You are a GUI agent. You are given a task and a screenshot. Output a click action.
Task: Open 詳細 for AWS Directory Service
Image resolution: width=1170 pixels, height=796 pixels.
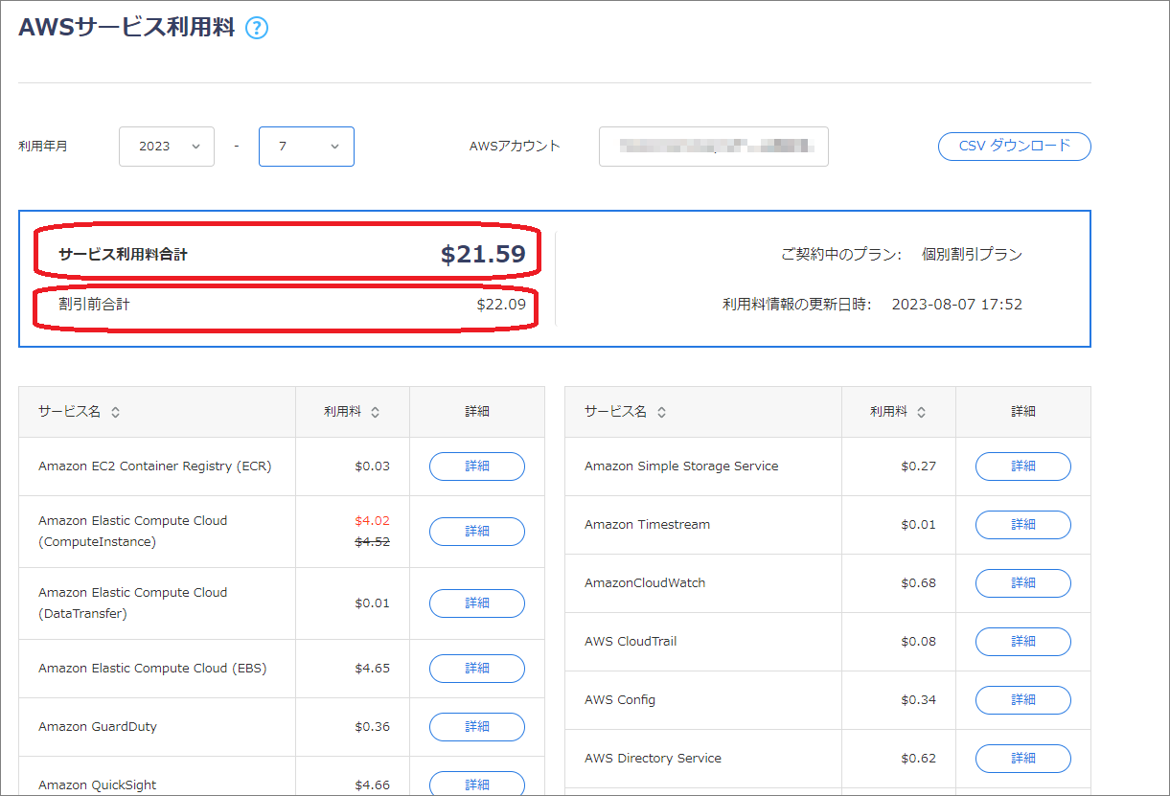(1023, 759)
